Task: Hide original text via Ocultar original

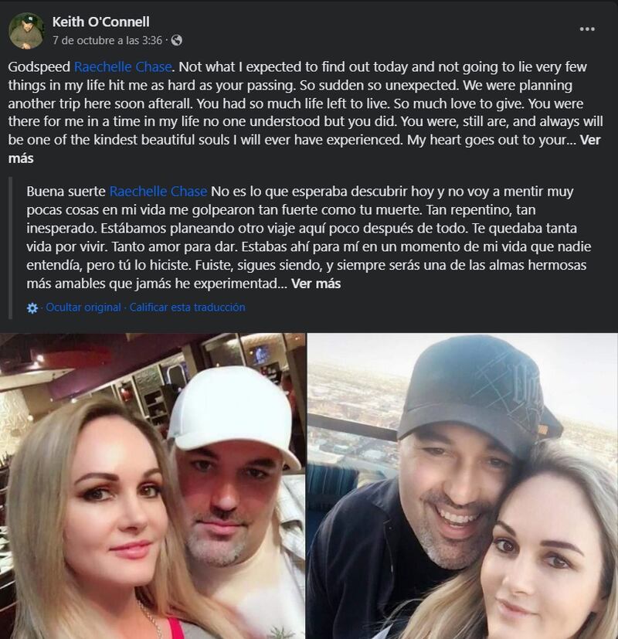Action: 83,308
